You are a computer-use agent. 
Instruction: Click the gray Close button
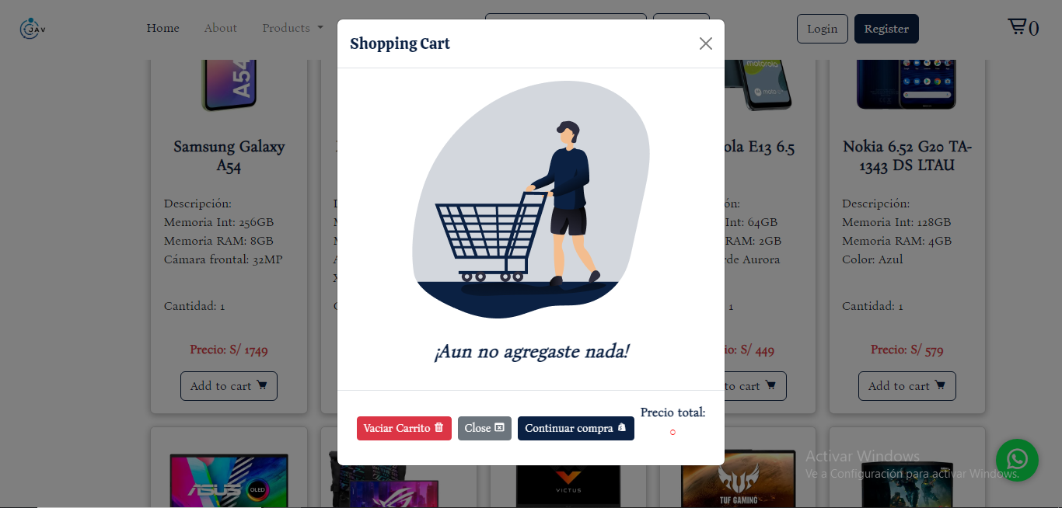484,428
